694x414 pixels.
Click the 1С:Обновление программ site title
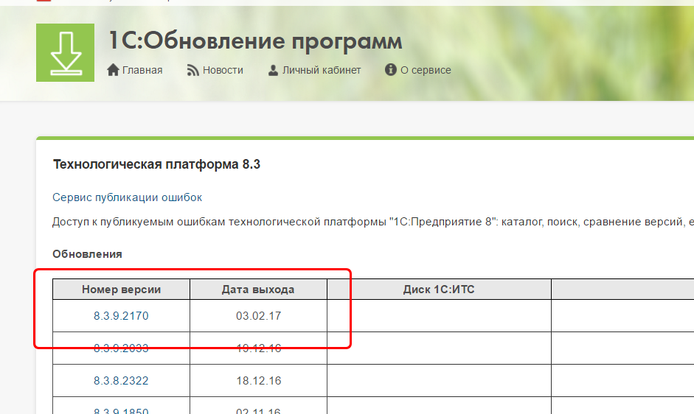point(255,41)
